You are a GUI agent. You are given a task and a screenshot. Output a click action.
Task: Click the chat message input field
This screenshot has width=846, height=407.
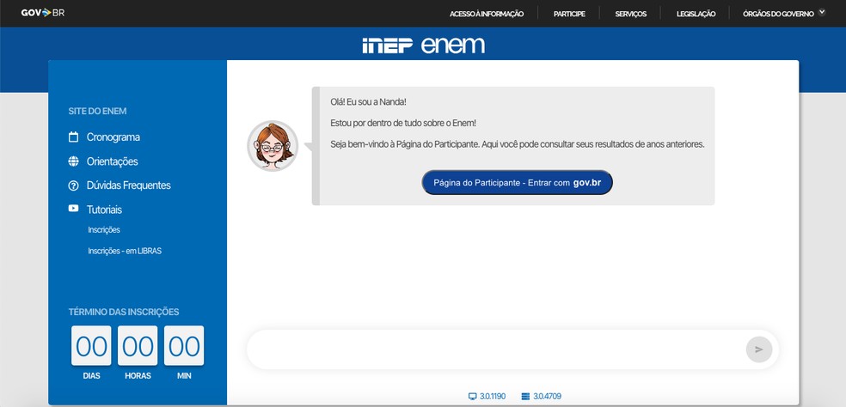[496, 349]
